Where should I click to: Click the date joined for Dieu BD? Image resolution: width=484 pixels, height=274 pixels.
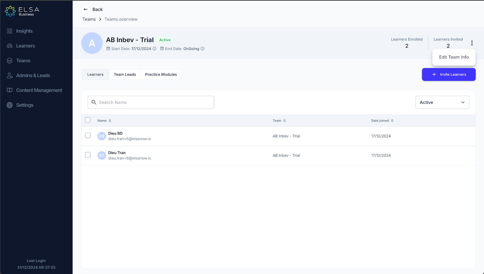click(381, 136)
